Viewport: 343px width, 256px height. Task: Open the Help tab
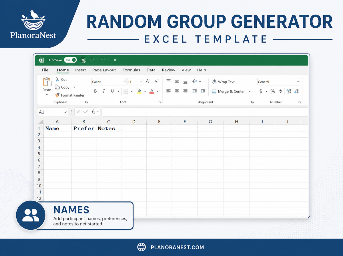202,70
